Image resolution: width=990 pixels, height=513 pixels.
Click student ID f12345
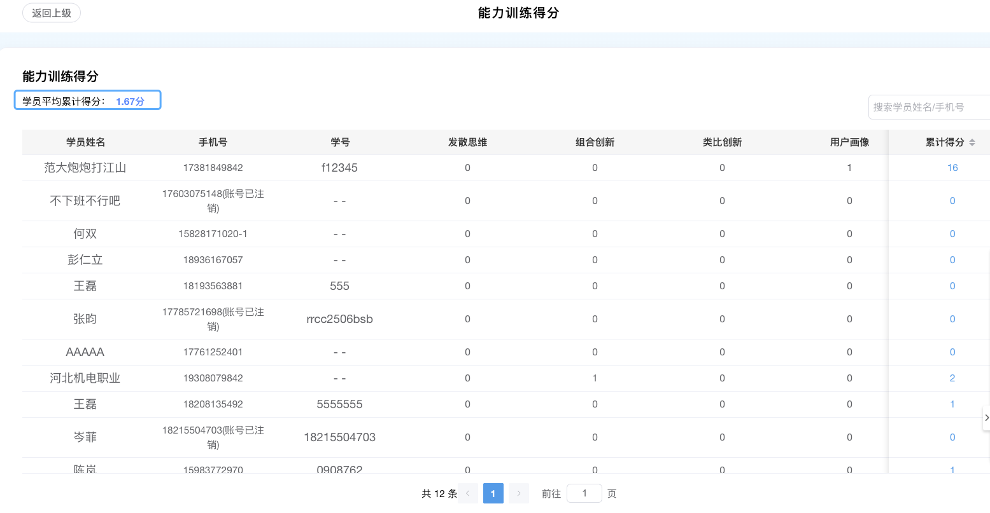340,168
